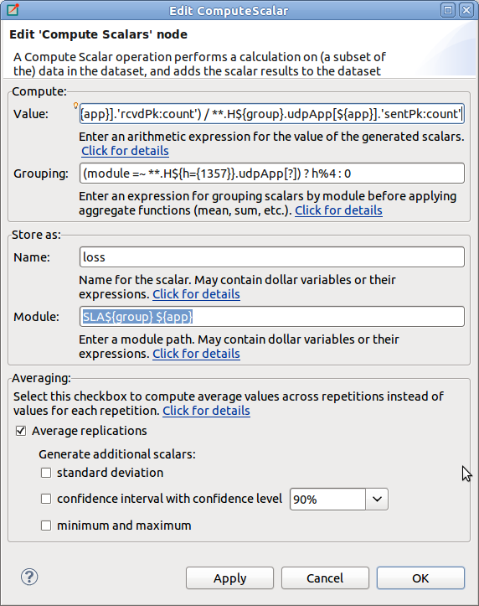Image resolution: width=479 pixels, height=606 pixels.
Task: Confirm with the OK button
Action: pos(420,578)
